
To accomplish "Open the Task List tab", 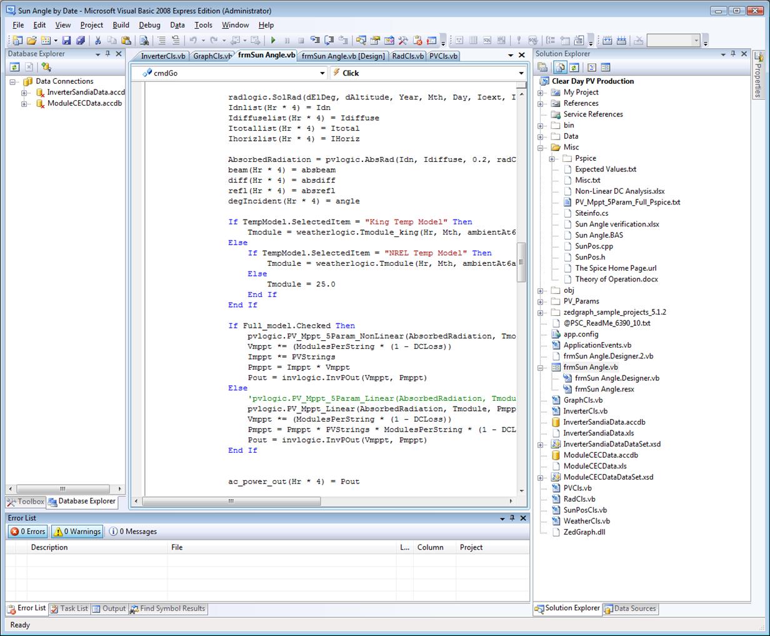I will 69,608.
